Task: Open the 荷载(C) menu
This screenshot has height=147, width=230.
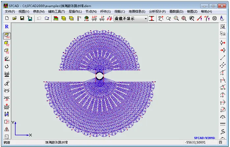Action: (119, 12)
